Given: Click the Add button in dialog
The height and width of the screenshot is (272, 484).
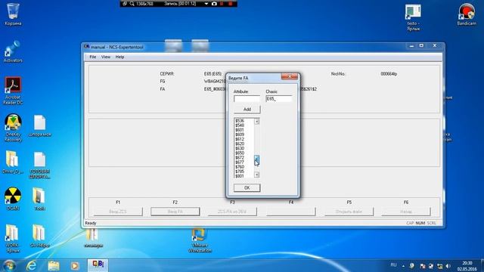Looking at the screenshot, I should pos(247,110).
